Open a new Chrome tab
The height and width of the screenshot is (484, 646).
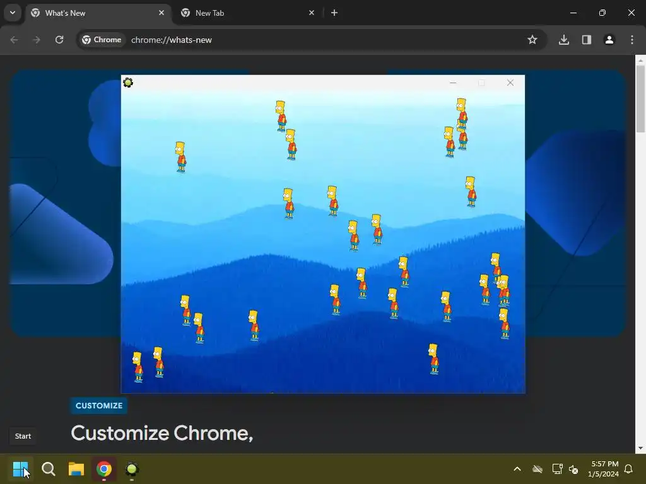click(334, 13)
